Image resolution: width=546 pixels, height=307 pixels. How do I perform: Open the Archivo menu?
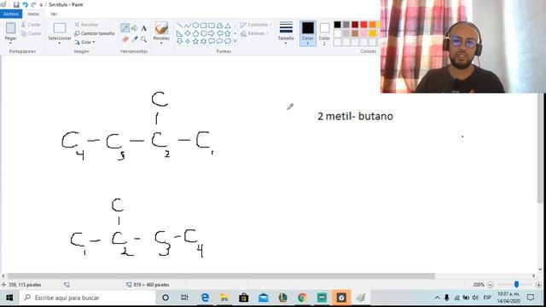pos(11,14)
